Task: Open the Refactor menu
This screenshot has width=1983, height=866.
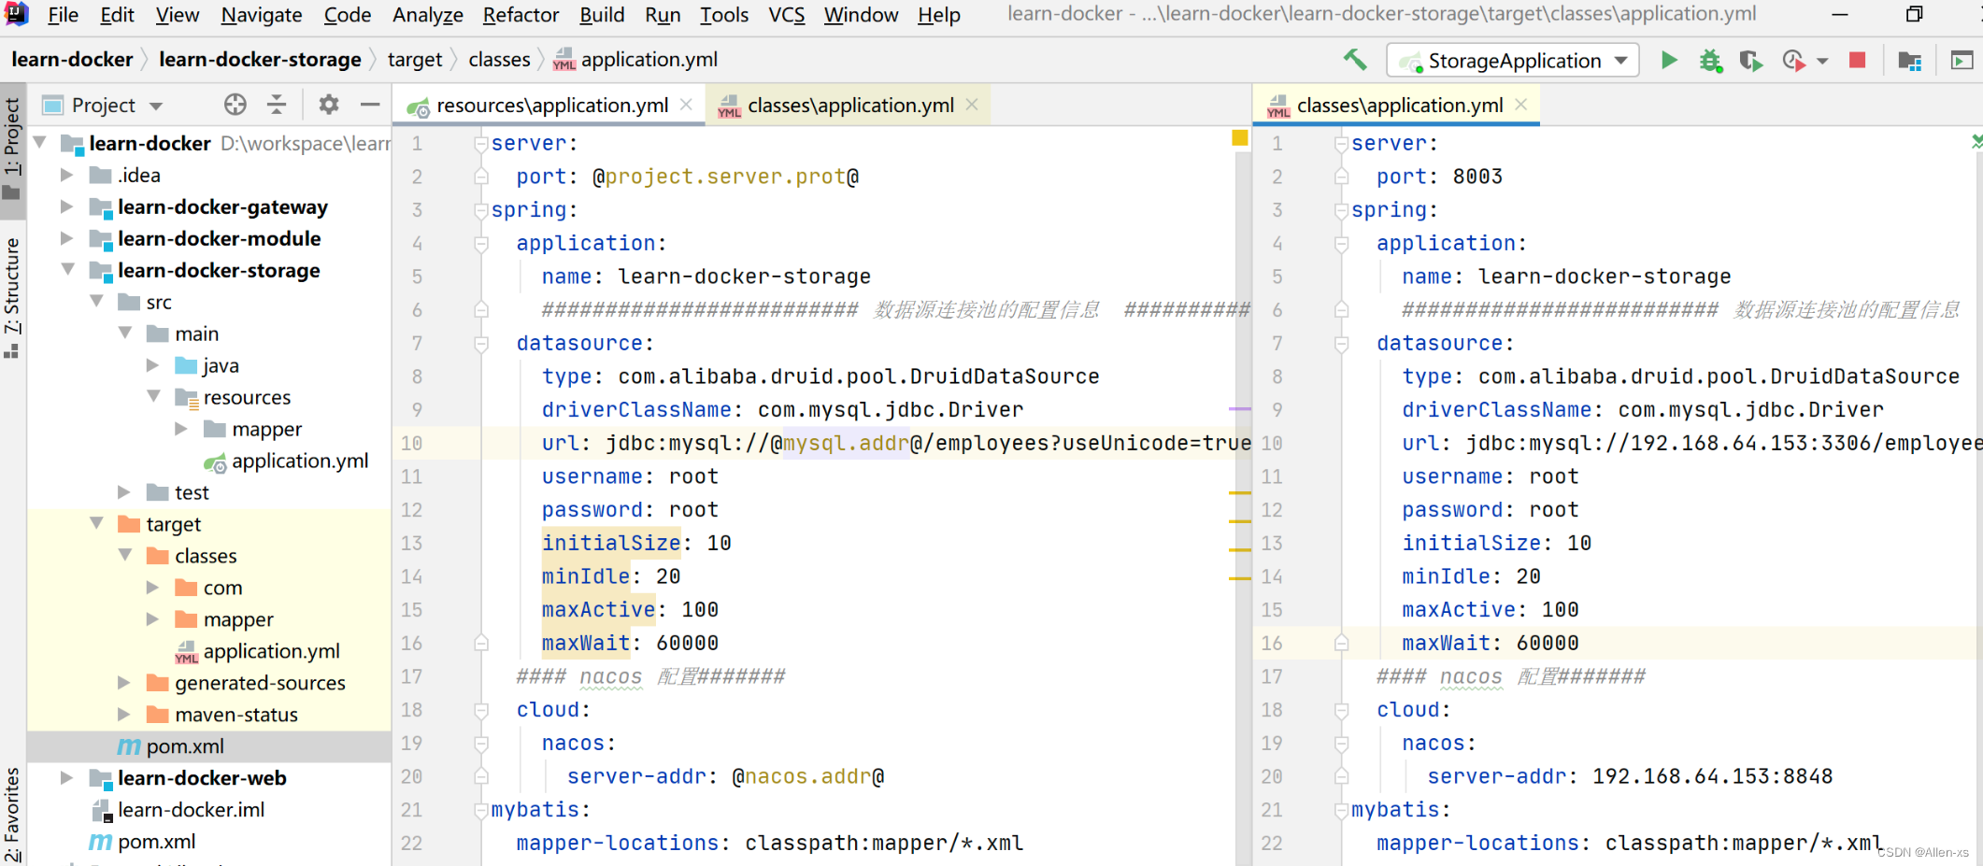Action: [x=521, y=15]
